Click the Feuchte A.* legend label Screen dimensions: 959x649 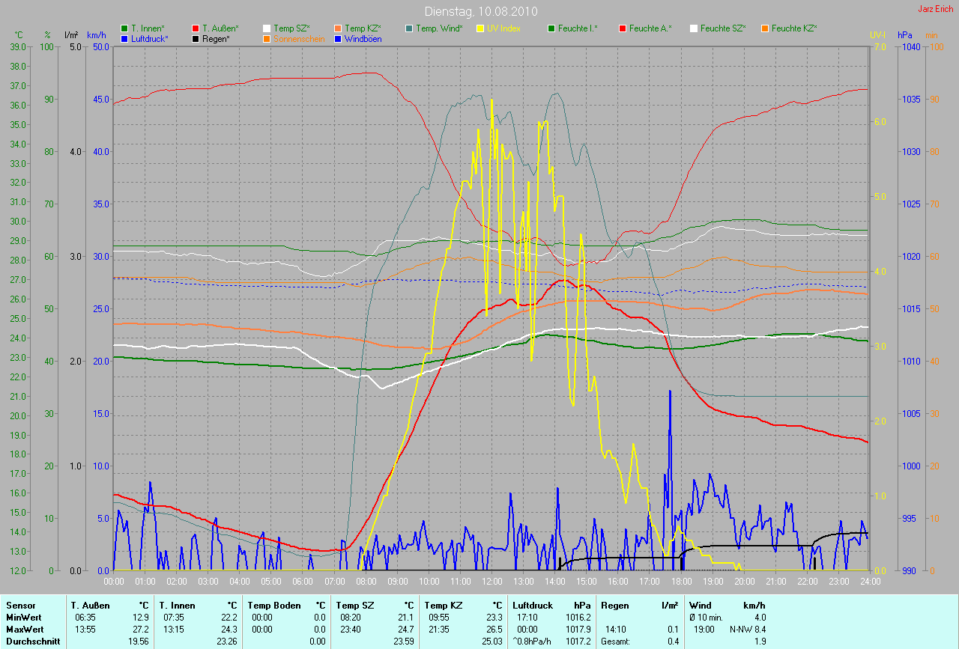pyautogui.click(x=650, y=28)
